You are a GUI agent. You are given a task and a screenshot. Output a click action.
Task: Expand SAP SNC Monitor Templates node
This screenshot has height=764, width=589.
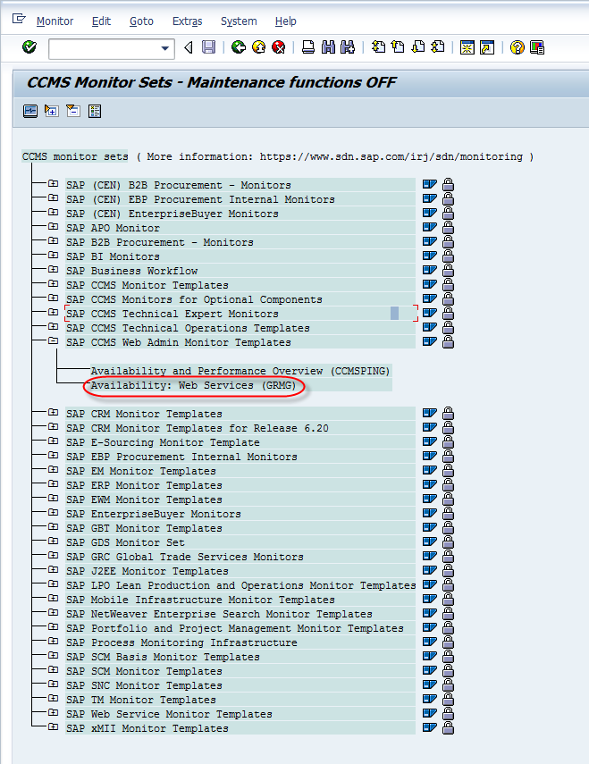(53, 684)
